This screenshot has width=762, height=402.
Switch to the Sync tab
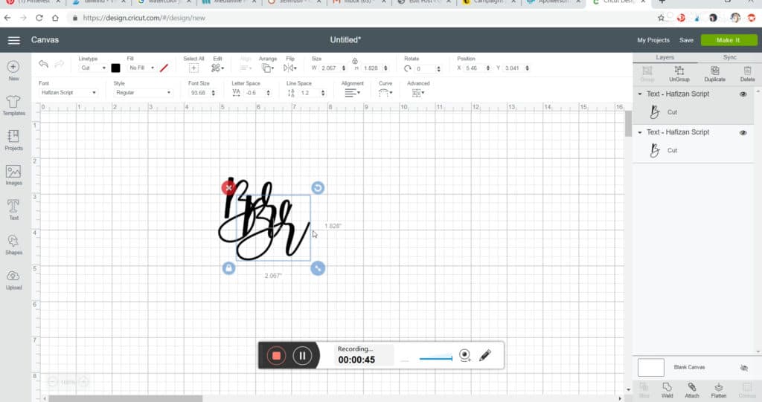tap(729, 57)
